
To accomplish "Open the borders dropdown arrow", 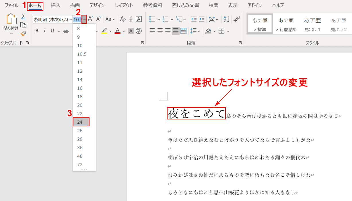I will click(228, 31).
